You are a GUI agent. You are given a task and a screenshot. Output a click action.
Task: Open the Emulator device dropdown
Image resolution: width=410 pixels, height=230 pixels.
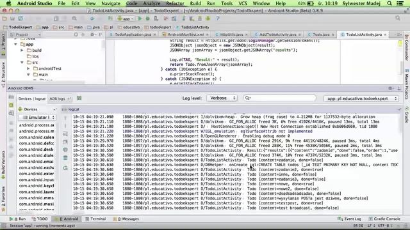click(x=37, y=118)
